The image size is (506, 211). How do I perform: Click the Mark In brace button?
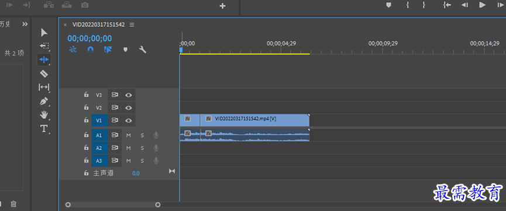pyautogui.click(x=408, y=5)
